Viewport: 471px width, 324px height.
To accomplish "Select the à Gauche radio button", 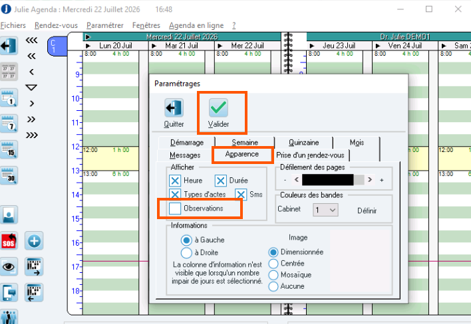I will 186,240.
